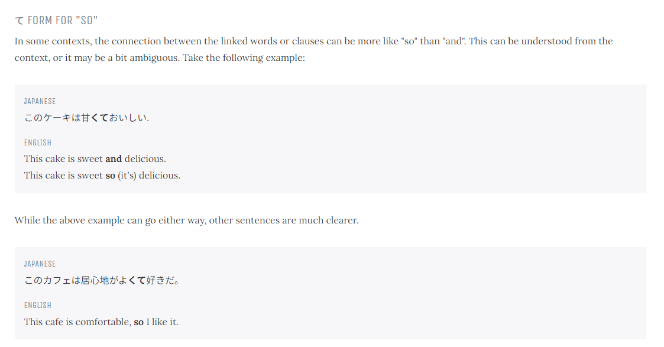This screenshot has height=347, width=664.
Task: Click the sentence このケーキは甘くておいしい
Action: tap(86, 118)
